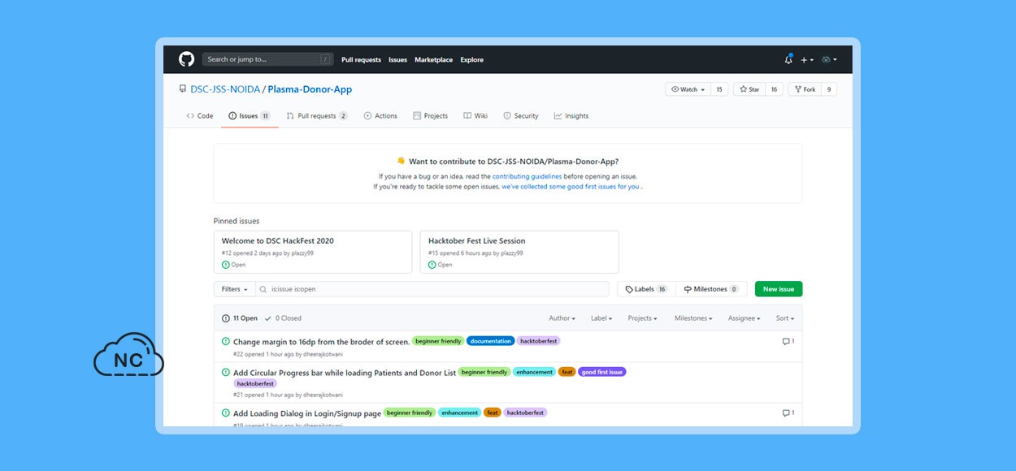Open comments icon for Change margin issue
The height and width of the screenshot is (471, 1016).
pos(788,342)
